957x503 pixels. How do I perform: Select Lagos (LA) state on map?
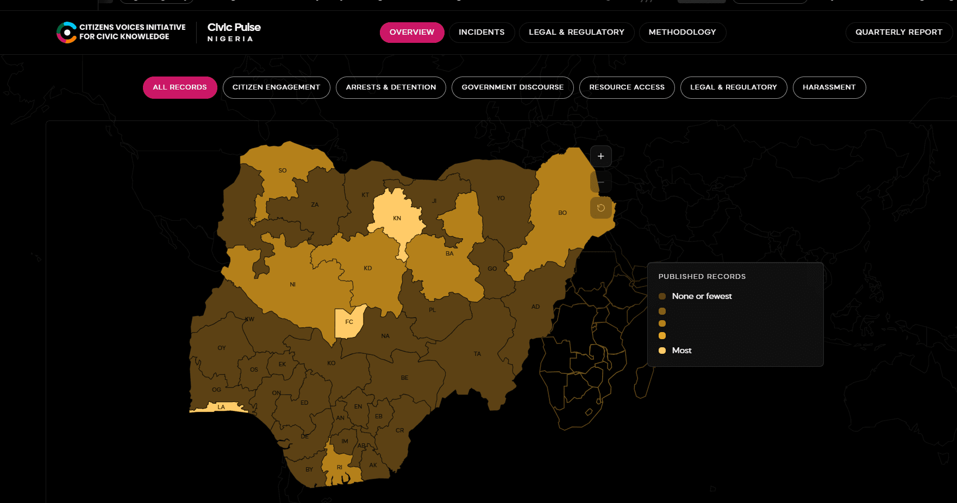click(221, 407)
